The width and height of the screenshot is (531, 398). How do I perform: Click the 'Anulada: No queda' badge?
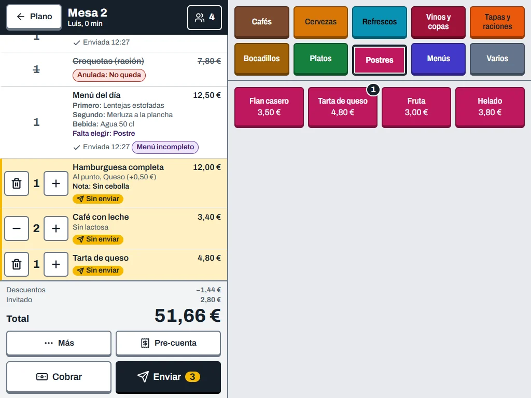tap(109, 75)
